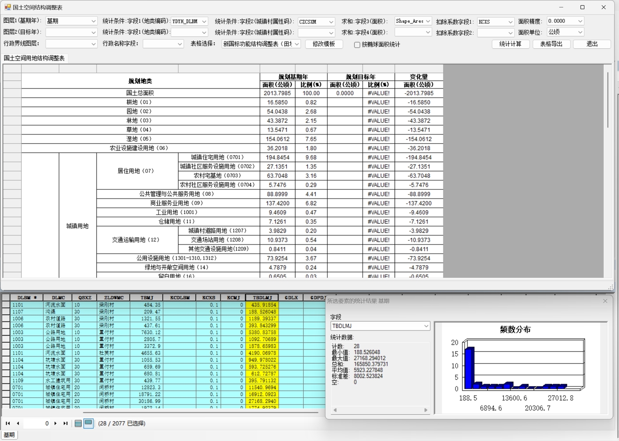Go to last record navigation icon
This screenshot has height=441, width=619.
(65, 423)
